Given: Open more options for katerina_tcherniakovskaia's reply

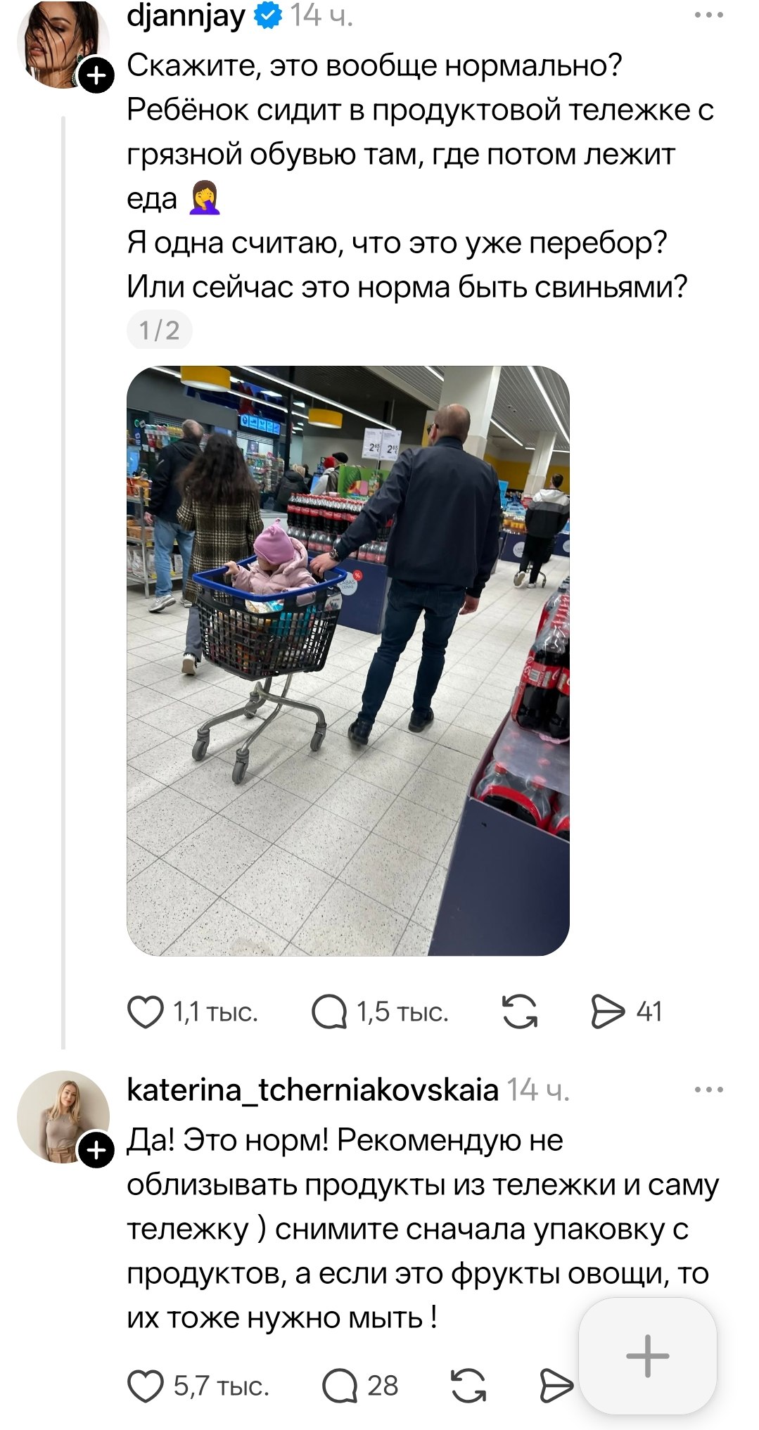Looking at the screenshot, I should pyautogui.click(x=708, y=1090).
